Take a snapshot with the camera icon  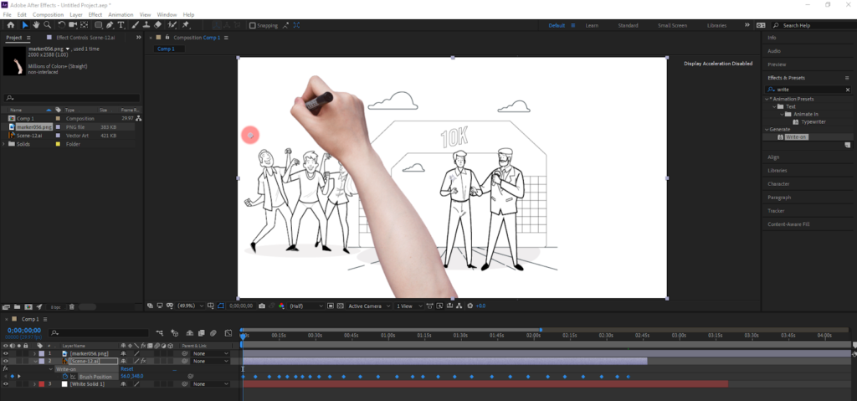pos(262,306)
